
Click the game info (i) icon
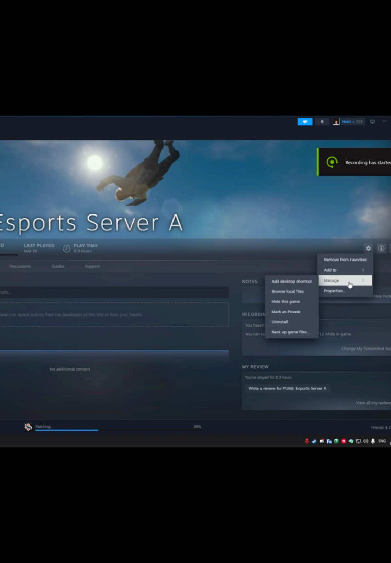381,248
